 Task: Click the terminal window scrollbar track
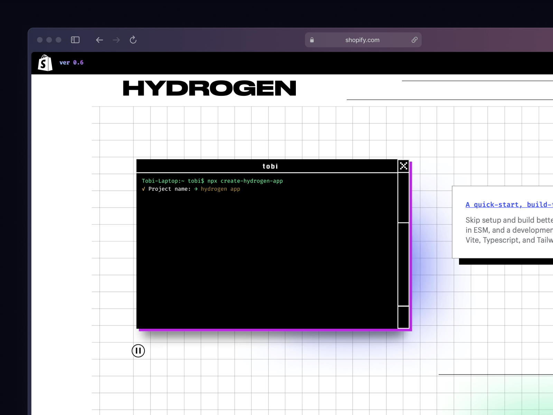coord(403,250)
